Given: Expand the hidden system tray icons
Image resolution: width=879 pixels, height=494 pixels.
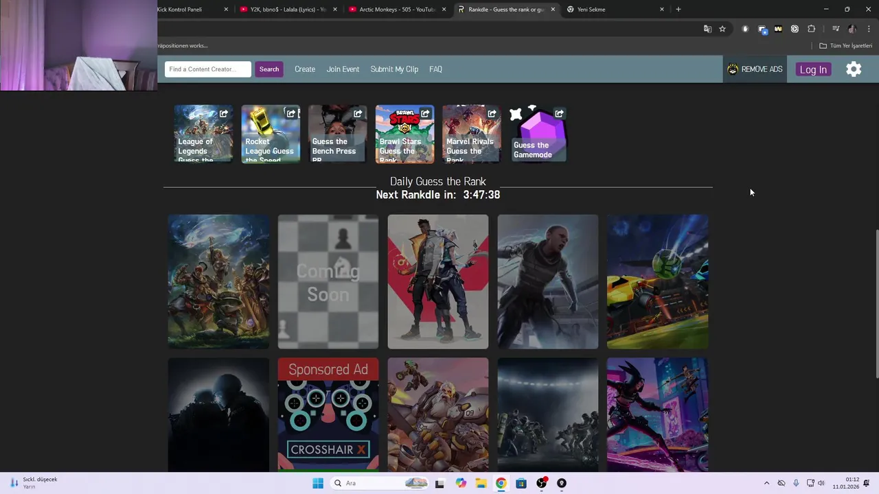Looking at the screenshot, I should pyautogui.click(x=766, y=483).
